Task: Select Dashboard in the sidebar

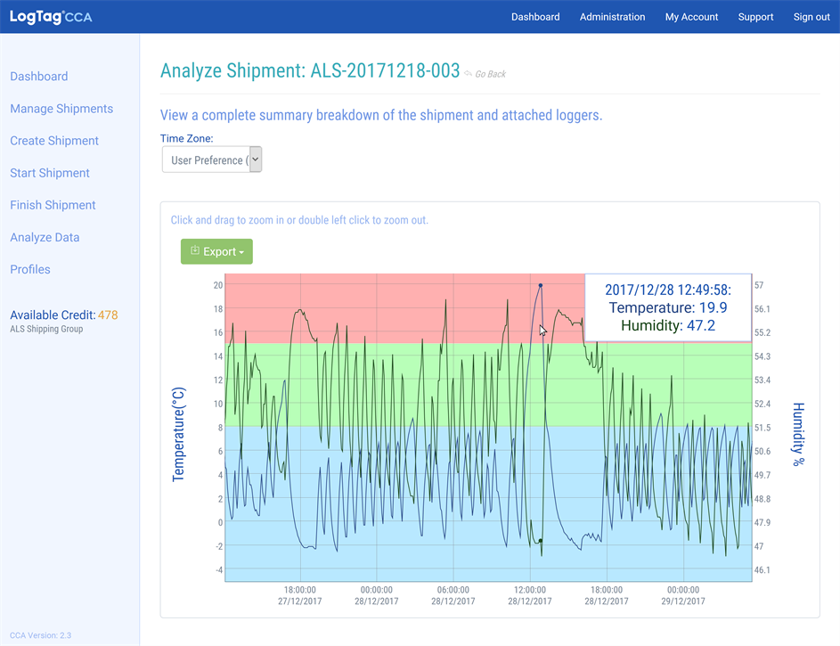Action: 39,77
